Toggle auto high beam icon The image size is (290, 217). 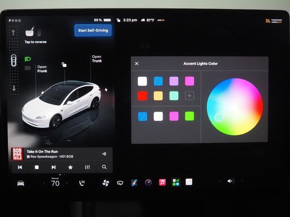click(x=28, y=68)
